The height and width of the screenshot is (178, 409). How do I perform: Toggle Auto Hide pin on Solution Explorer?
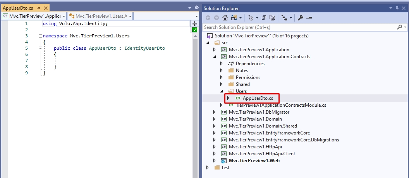[x=397, y=8]
